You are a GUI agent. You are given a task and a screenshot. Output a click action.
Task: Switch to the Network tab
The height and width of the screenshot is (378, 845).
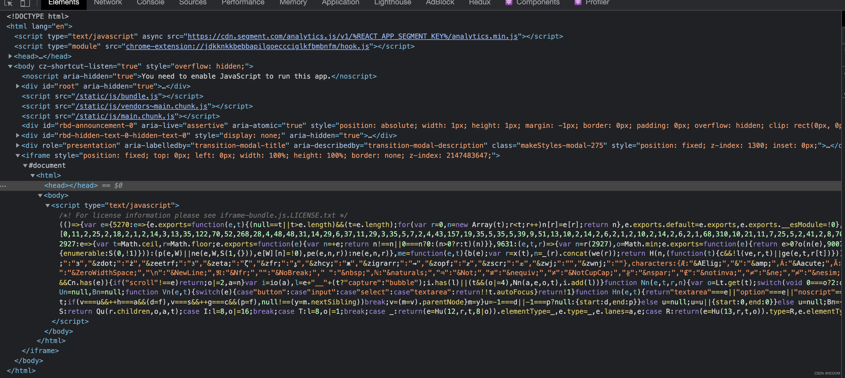coord(107,2)
